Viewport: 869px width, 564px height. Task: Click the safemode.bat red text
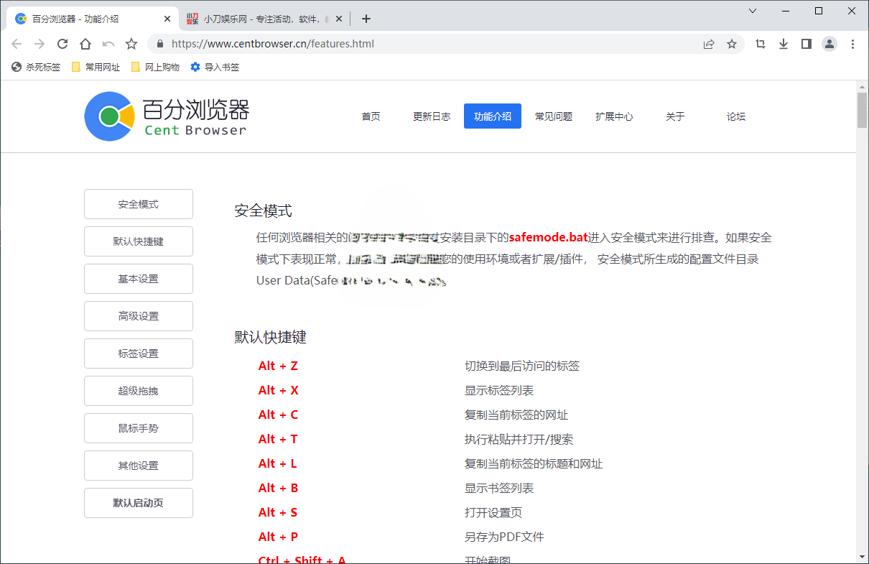(x=549, y=237)
